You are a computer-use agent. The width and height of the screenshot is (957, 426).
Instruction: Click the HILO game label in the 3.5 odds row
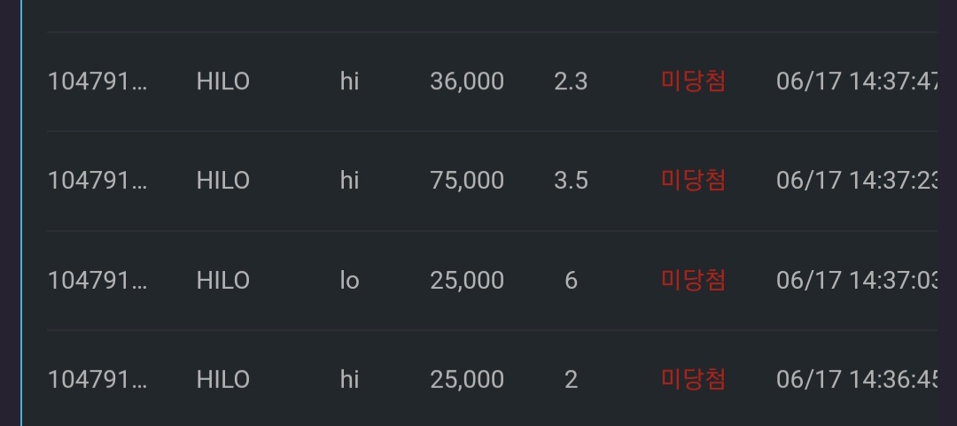point(222,181)
